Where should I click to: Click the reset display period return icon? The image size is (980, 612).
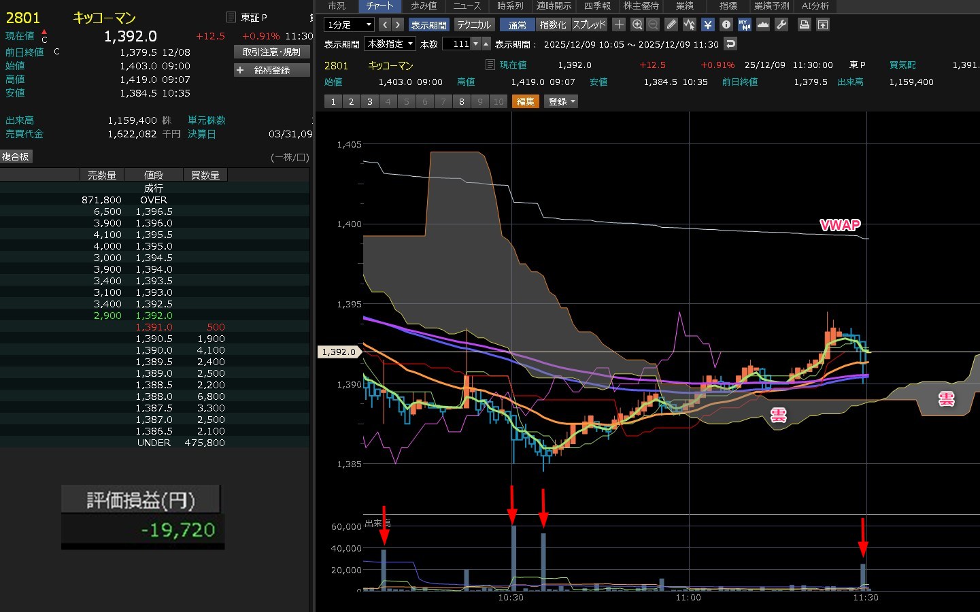pos(730,44)
